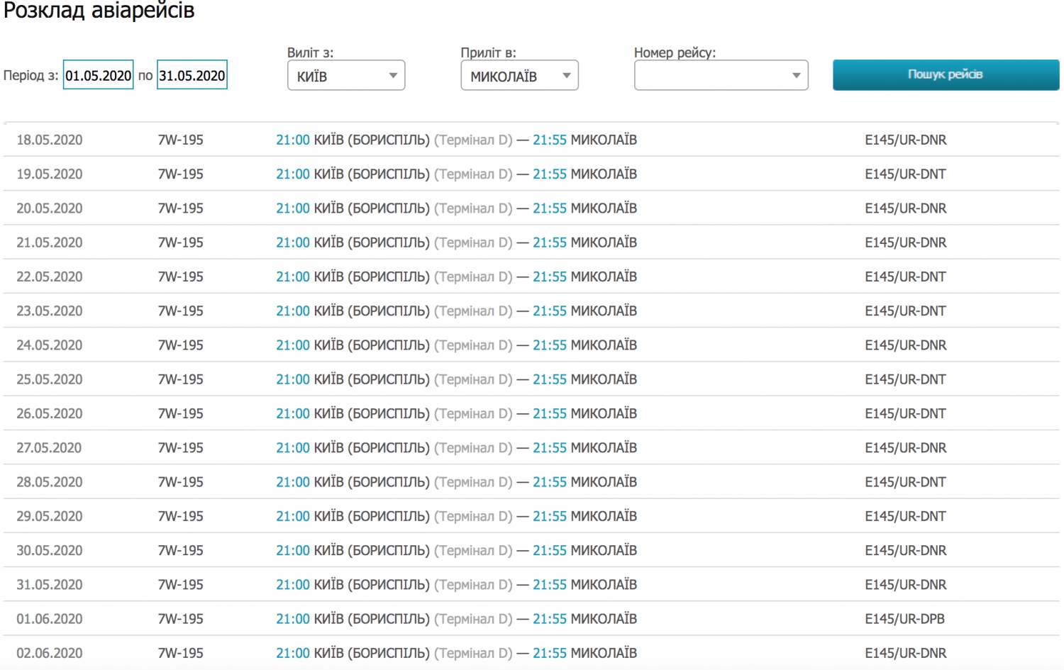Image resolution: width=1064 pixels, height=670 pixels.
Task: Click the 23.05.2020 date cell
Action: coord(49,311)
